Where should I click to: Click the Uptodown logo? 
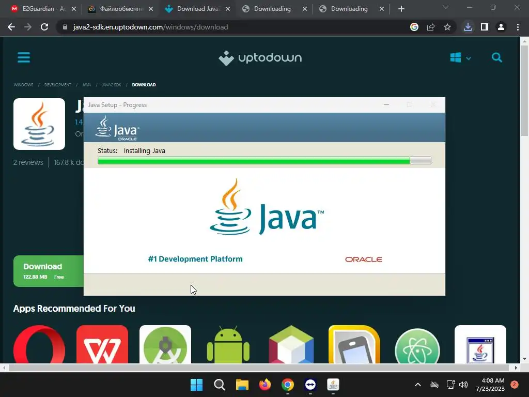pos(260,58)
